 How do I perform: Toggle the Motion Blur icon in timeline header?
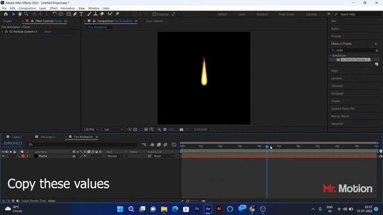(x=165, y=145)
